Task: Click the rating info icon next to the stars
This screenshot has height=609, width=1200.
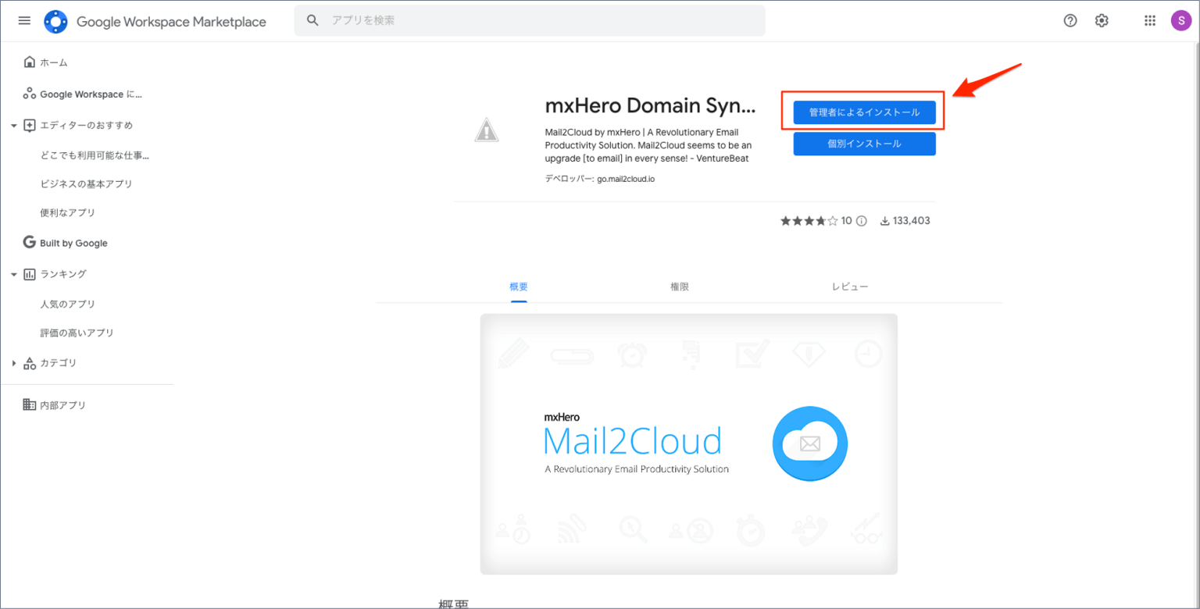Action: click(860, 221)
